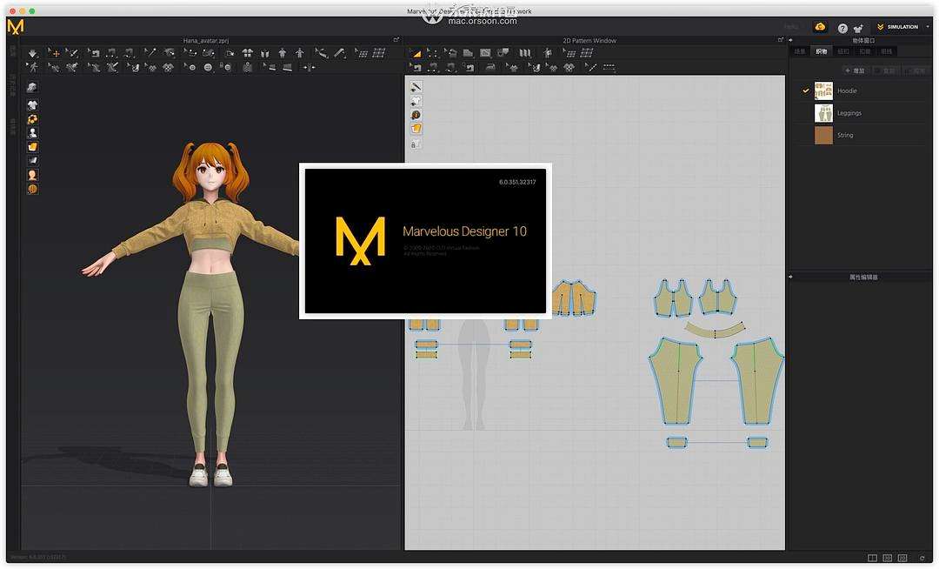Pop out the 2D Pattern Window with its corner icon
939x569 pixels.
780,40
